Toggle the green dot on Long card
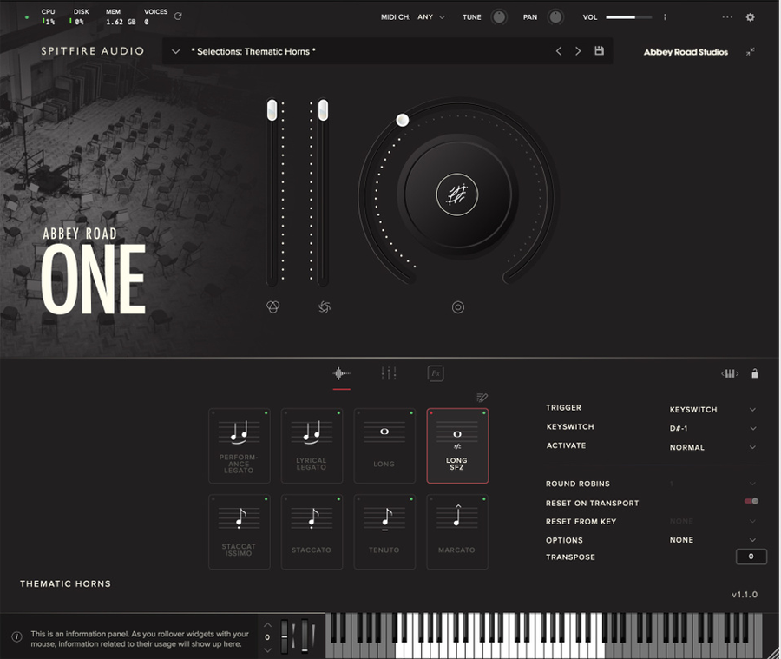 coord(411,413)
